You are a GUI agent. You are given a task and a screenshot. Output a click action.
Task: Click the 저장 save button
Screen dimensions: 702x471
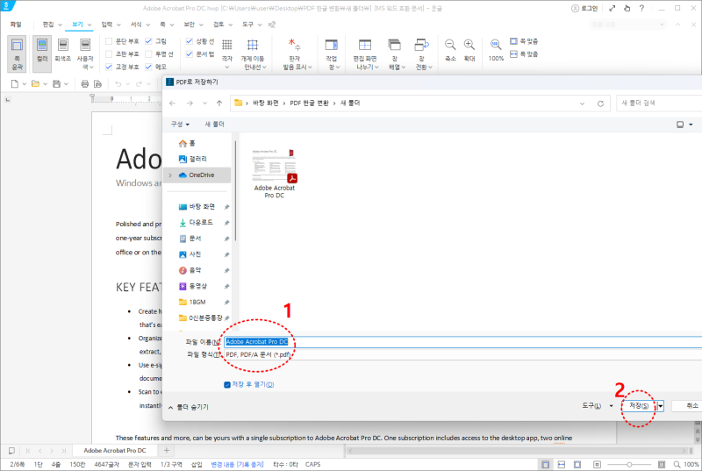pos(639,406)
